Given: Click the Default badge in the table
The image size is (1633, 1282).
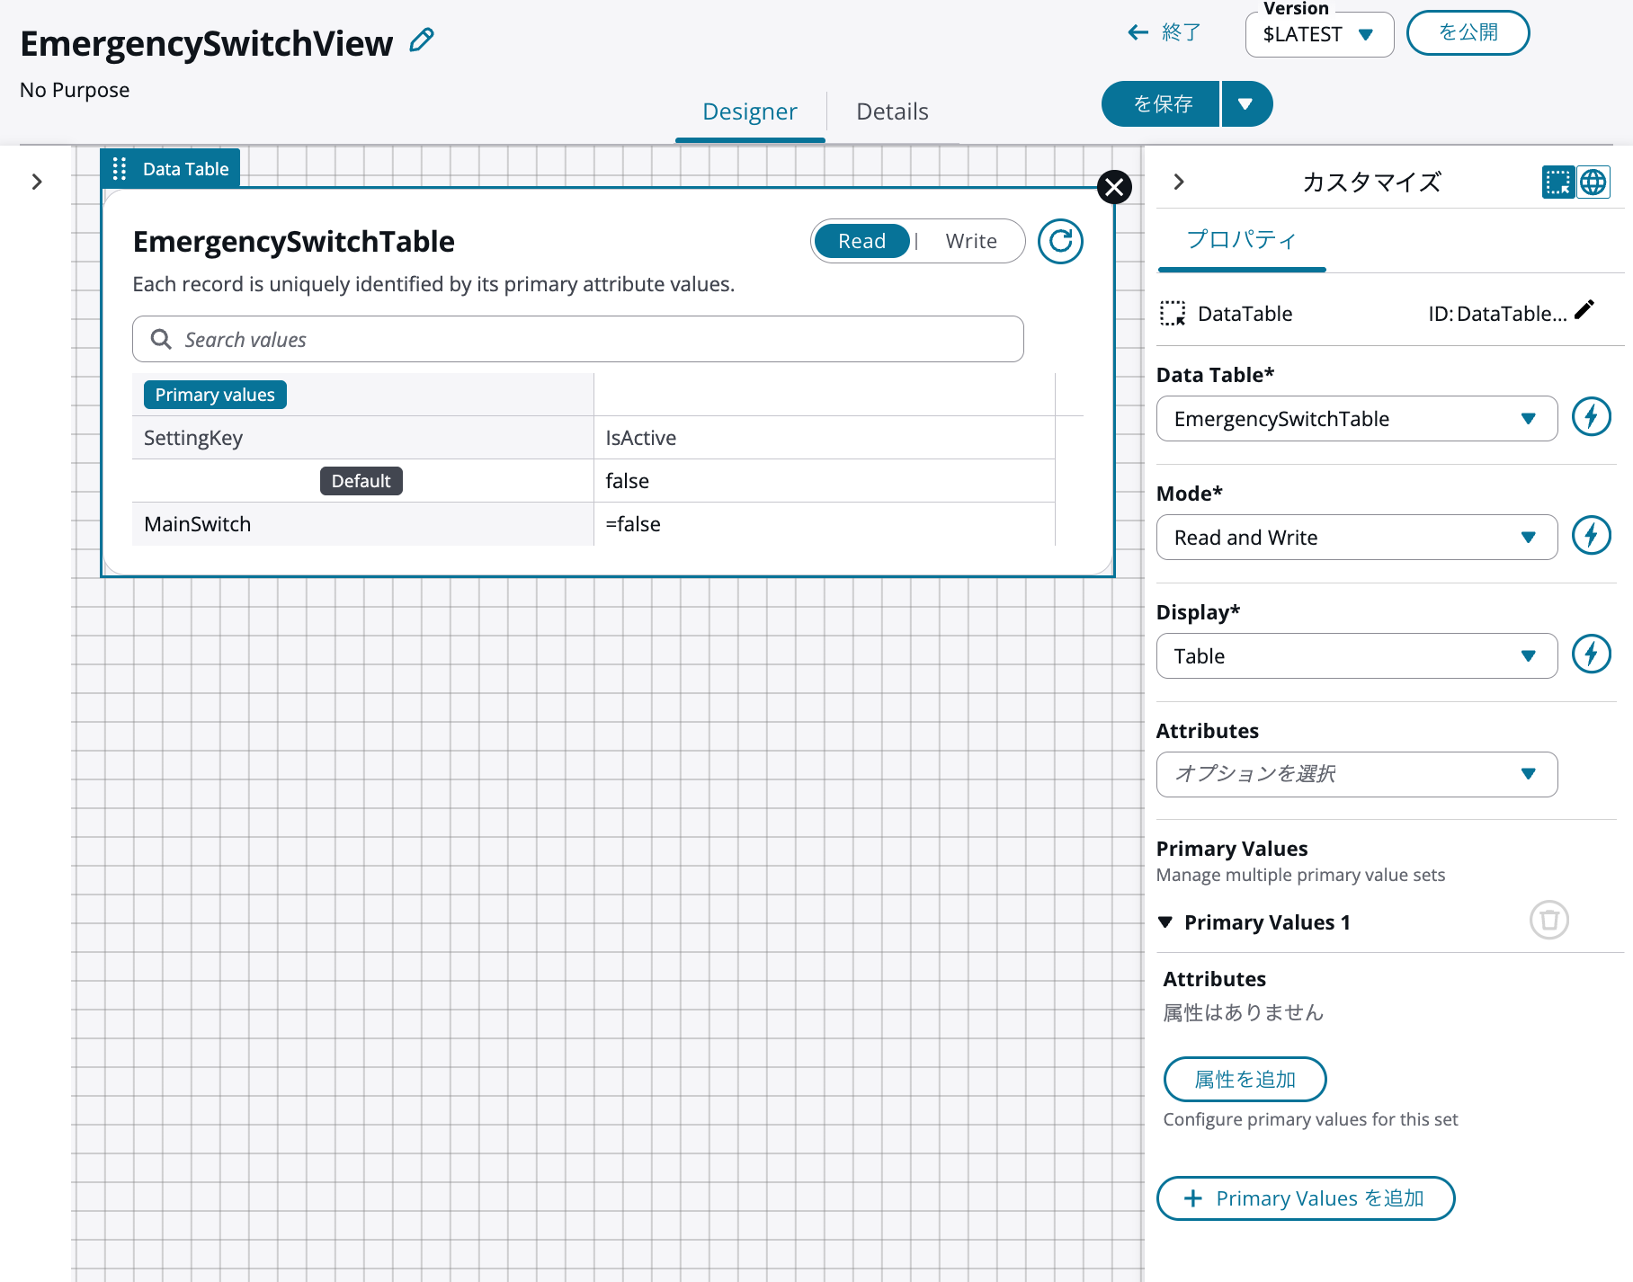Looking at the screenshot, I should [x=361, y=481].
